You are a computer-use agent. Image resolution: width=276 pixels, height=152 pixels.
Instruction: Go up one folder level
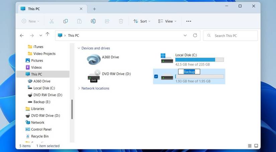pyautogui.click(x=48, y=34)
